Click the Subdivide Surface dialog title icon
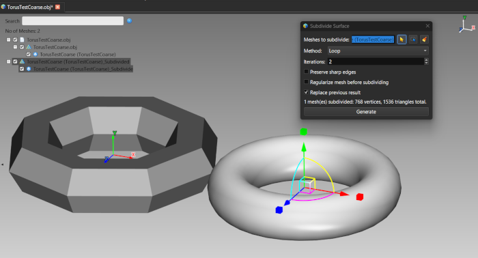This screenshot has width=478, height=258. tap(305, 26)
